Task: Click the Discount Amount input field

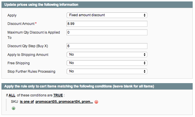Action: click(x=107, y=24)
